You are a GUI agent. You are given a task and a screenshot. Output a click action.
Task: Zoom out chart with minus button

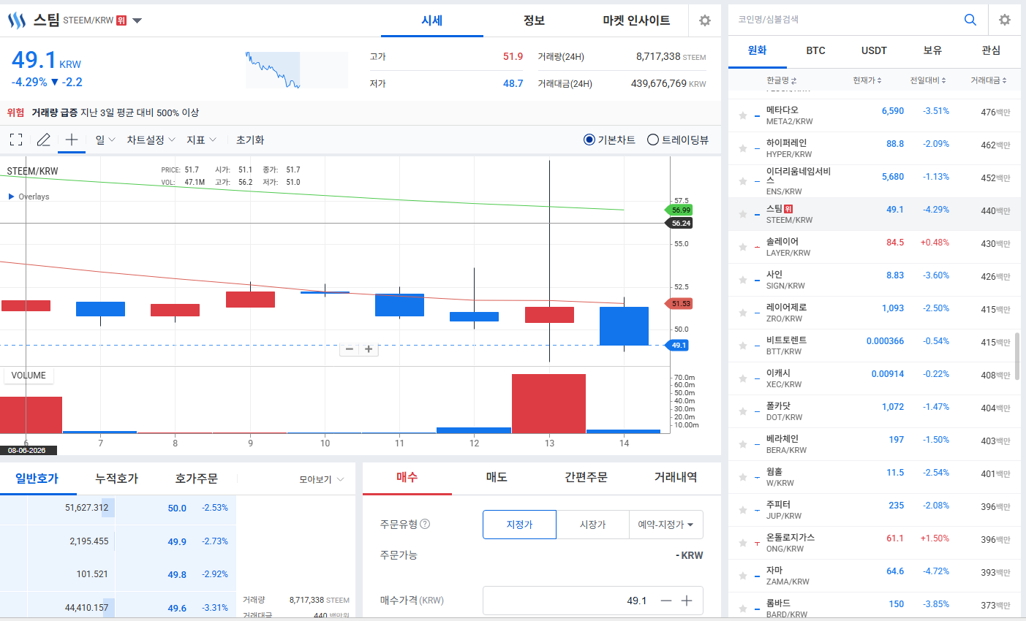(x=350, y=349)
